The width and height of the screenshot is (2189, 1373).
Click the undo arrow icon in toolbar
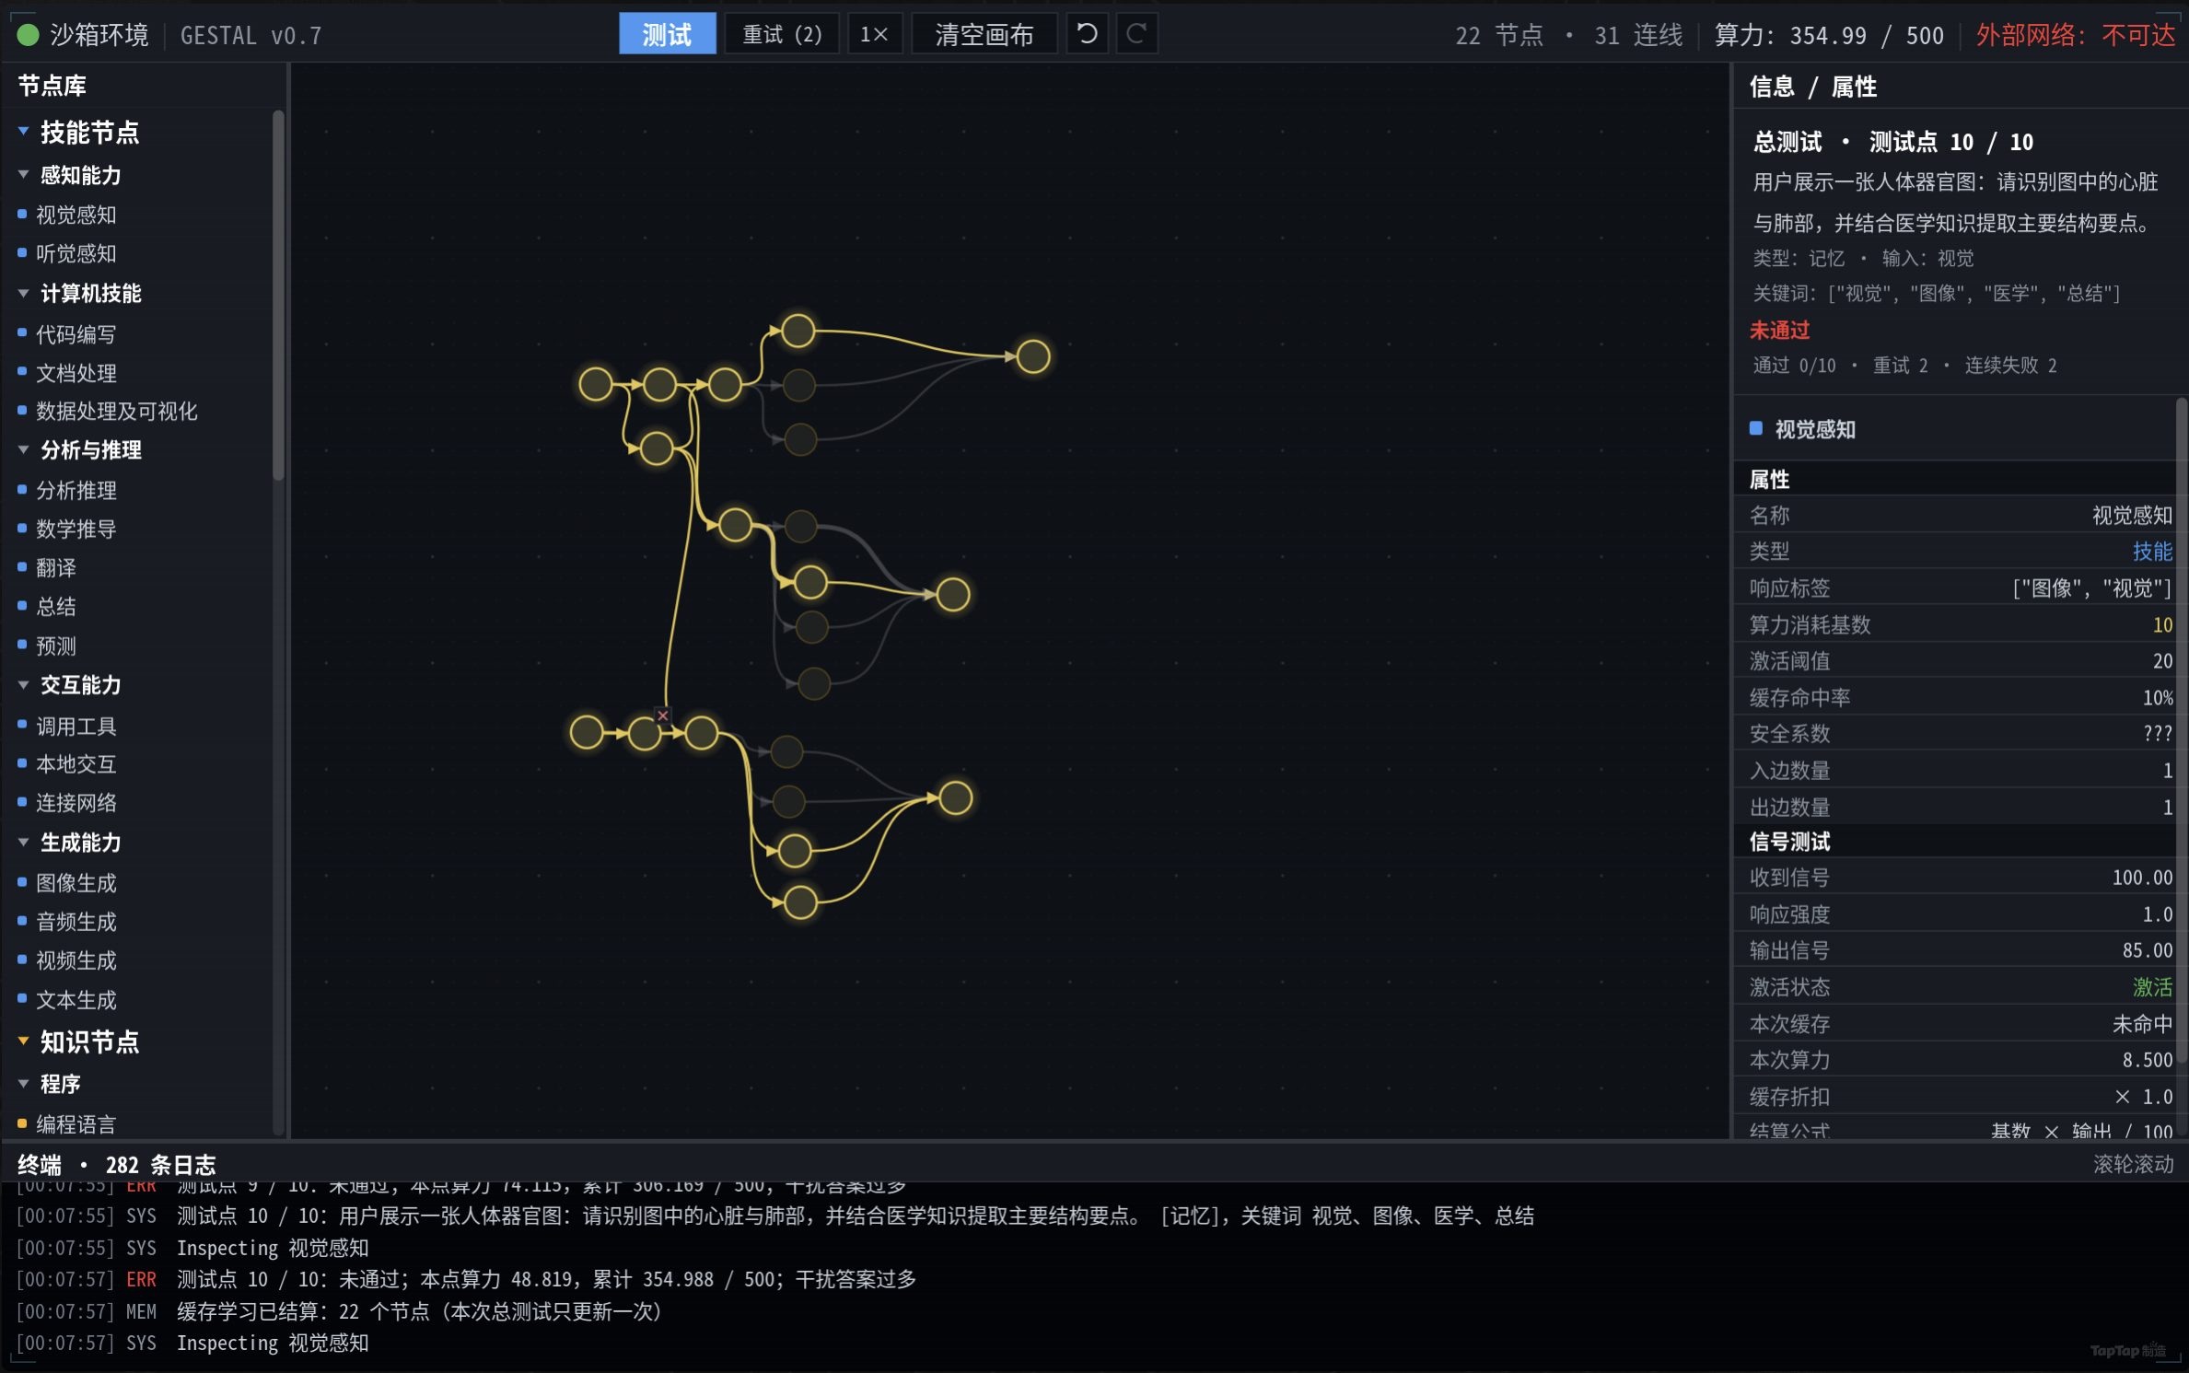1087,34
